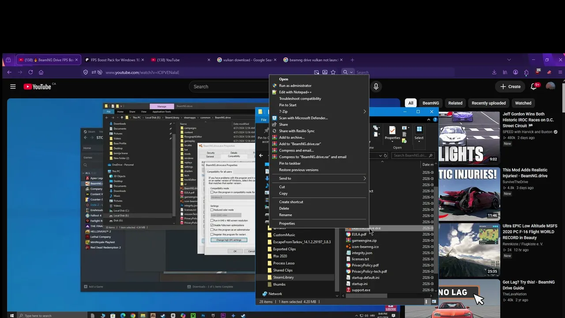Select gameengine.zip file
Viewport: 565px width, 318px height.
coord(364,241)
